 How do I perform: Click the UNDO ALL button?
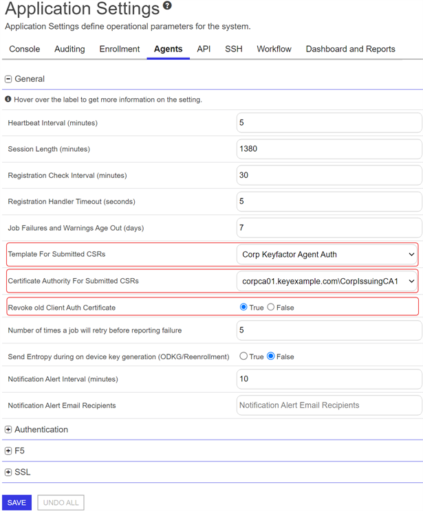pyautogui.click(x=61, y=503)
